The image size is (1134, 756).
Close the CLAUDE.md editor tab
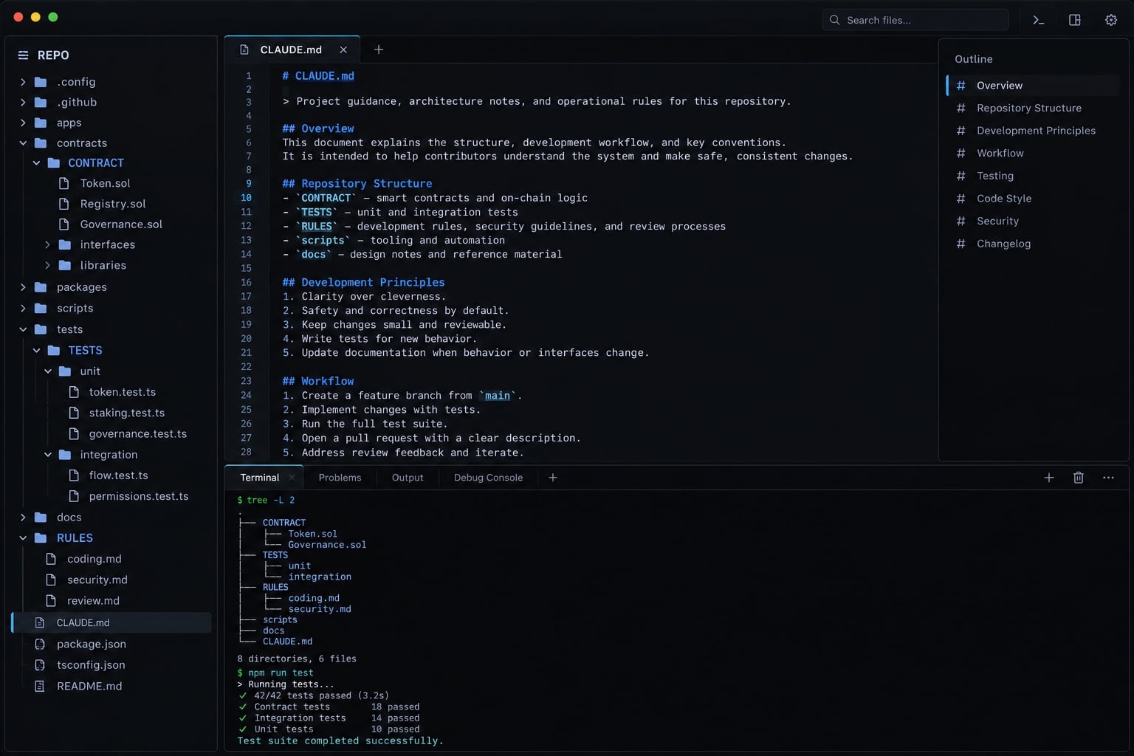click(x=343, y=49)
